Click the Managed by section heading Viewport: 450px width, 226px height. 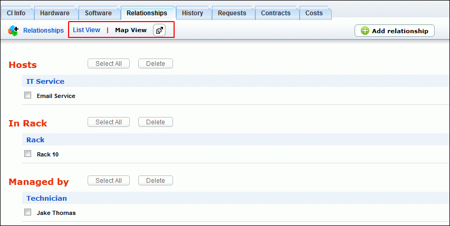[39, 182]
